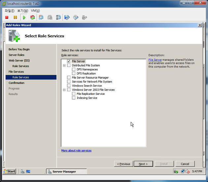This screenshot has width=208, height=182.
Task: Click the network tray icon
Action: [x=183, y=171]
